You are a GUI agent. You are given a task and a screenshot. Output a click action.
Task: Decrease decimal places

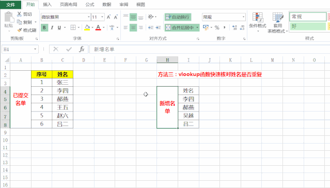click(x=242, y=27)
